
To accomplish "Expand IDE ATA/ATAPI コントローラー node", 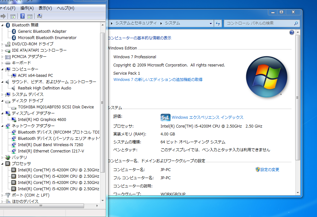I will pyautogui.click(x=3, y=50).
